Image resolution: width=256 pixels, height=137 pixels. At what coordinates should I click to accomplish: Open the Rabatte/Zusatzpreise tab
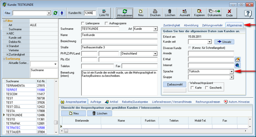click(x=135, y=102)
